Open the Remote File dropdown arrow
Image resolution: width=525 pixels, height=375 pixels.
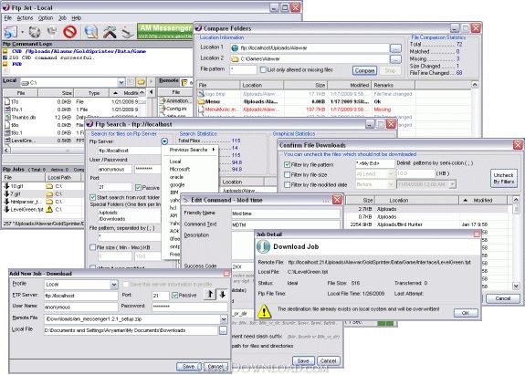[x=224, y=319]
